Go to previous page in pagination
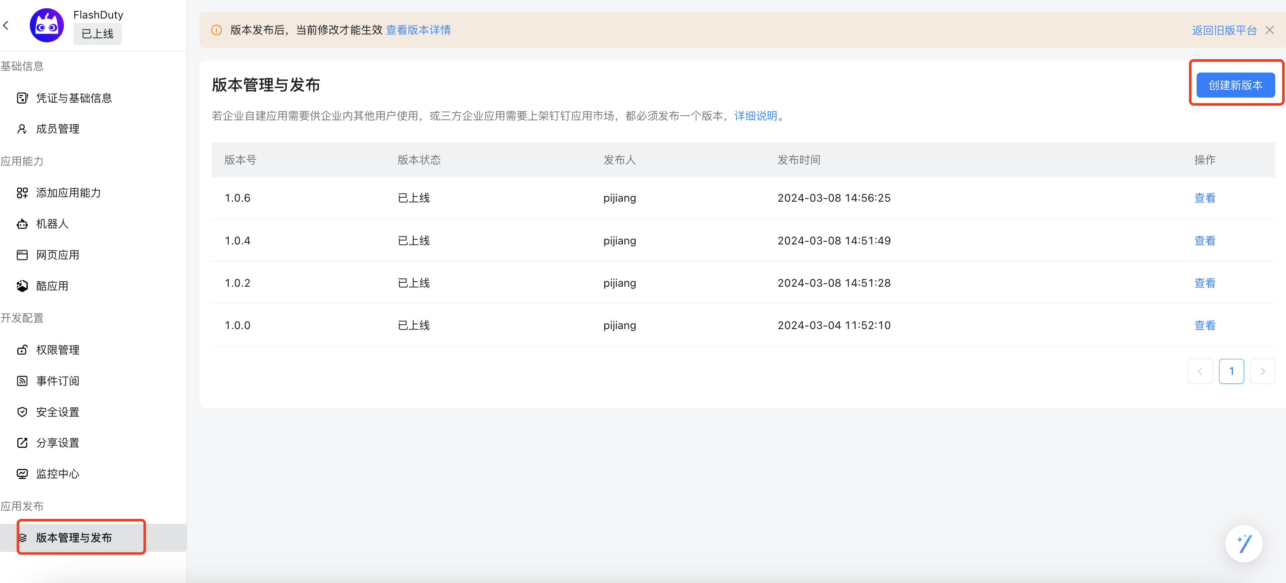 click(1200, 371)
